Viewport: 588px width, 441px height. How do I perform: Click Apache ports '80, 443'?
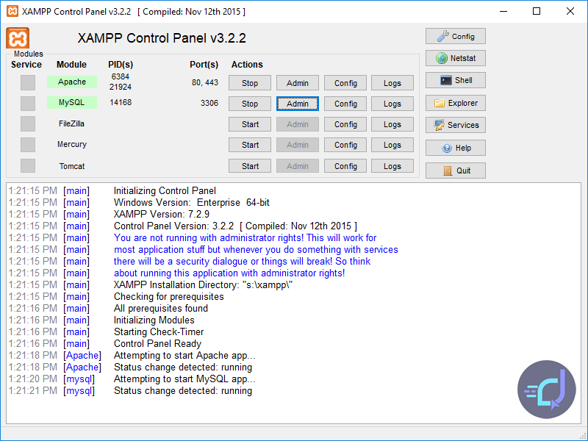tap(205, 82)
